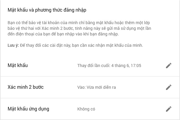Click sentence "Để thay đổi các cài đặt này"
This screenshot has height=120, width=180.
(45, 46)
